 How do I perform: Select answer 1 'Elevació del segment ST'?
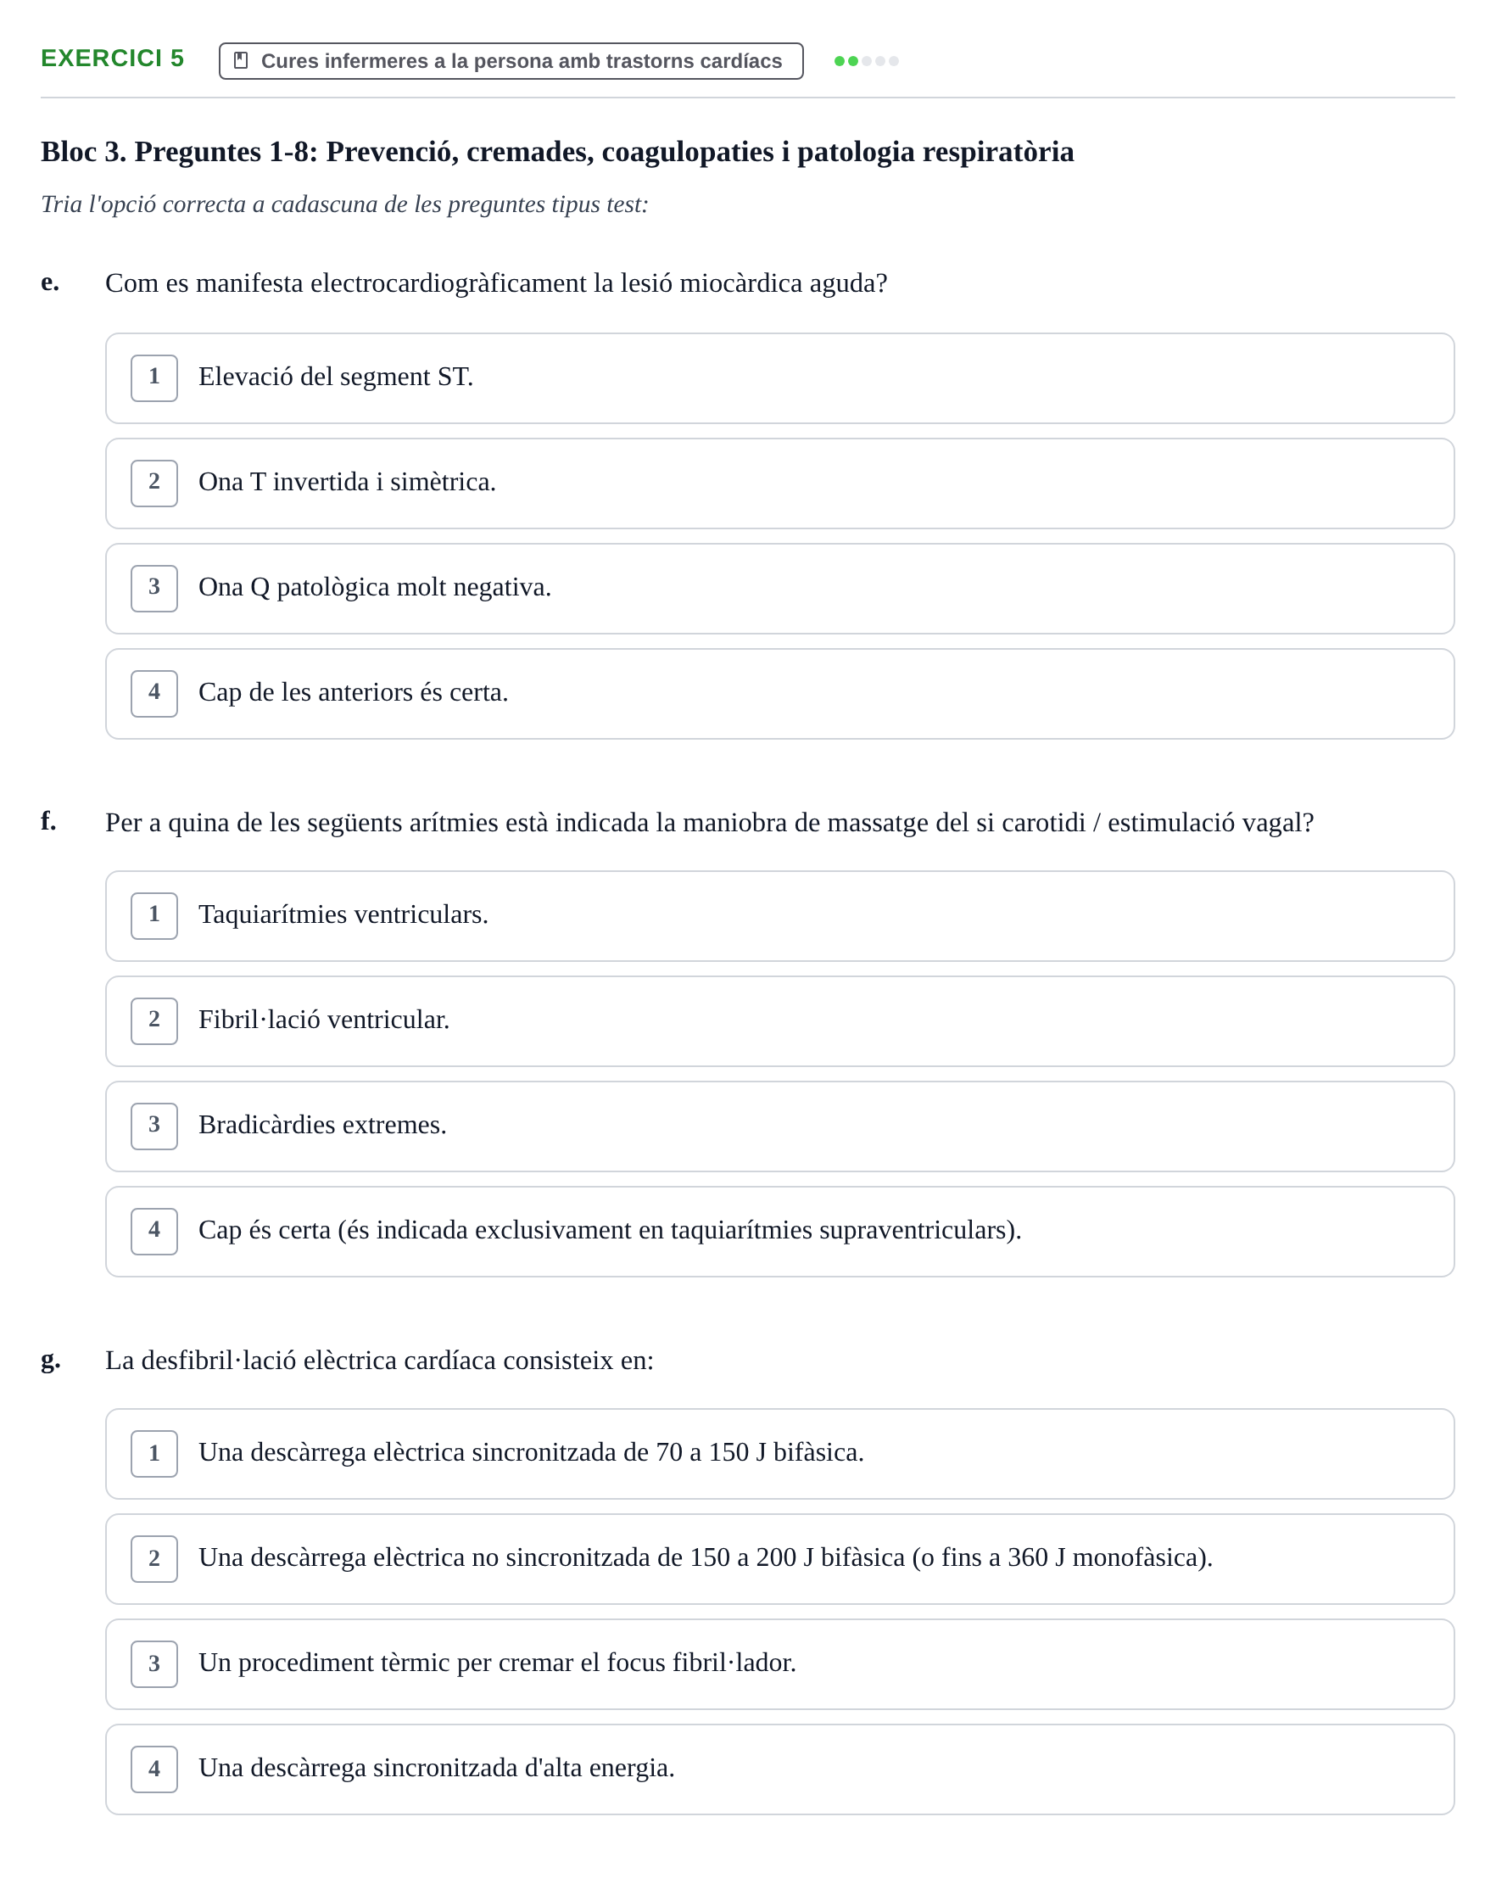[x=779, y=378]
